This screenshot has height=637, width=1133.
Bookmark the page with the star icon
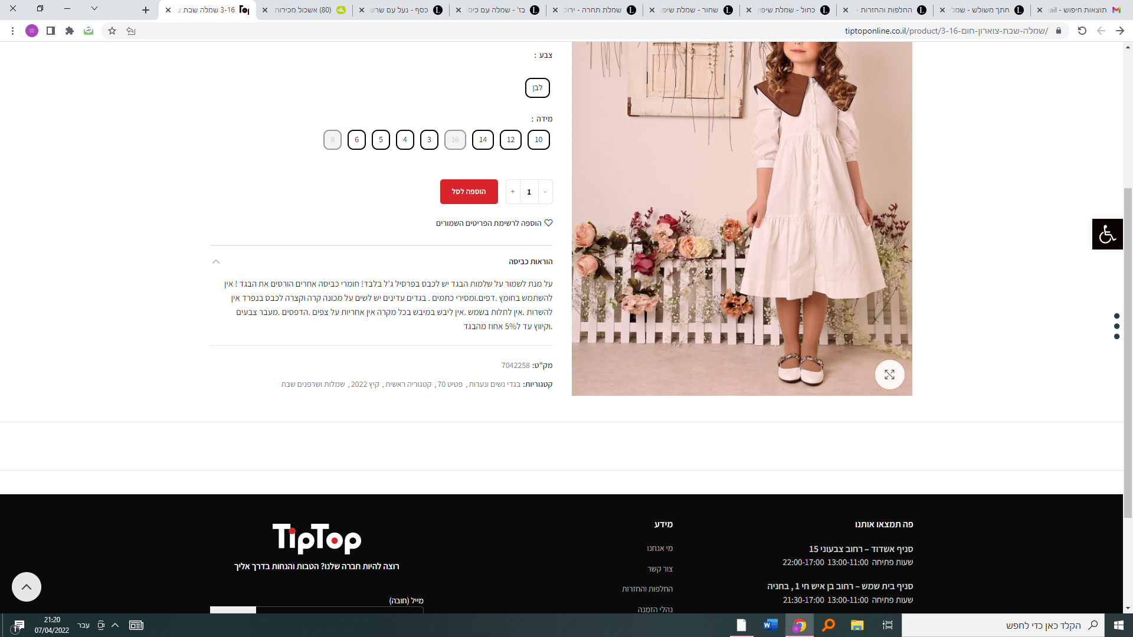pos(112,31)
